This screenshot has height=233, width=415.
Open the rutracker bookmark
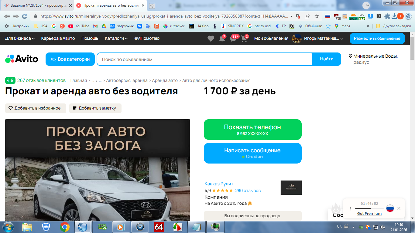click(x=174, y=26)
